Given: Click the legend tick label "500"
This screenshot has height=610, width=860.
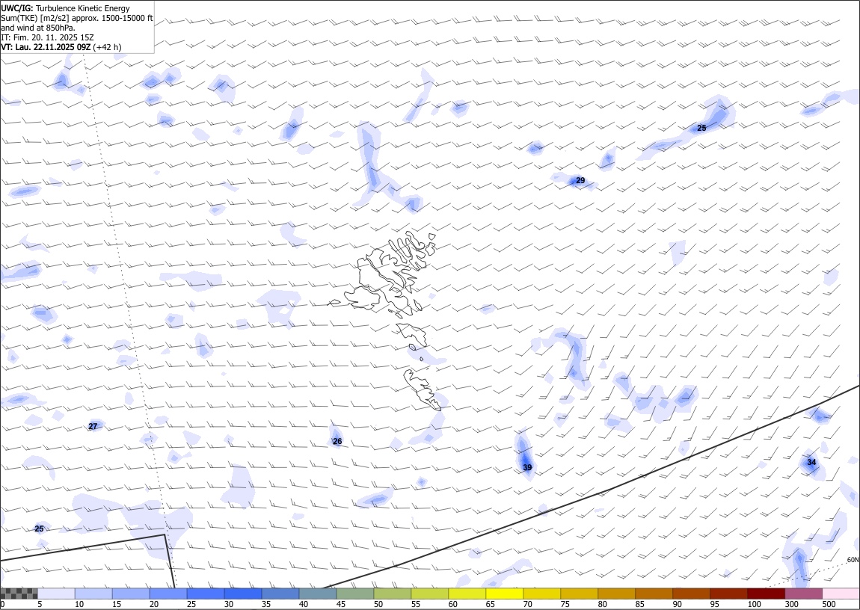Looking at the screenshot, I should coord(828,604).
